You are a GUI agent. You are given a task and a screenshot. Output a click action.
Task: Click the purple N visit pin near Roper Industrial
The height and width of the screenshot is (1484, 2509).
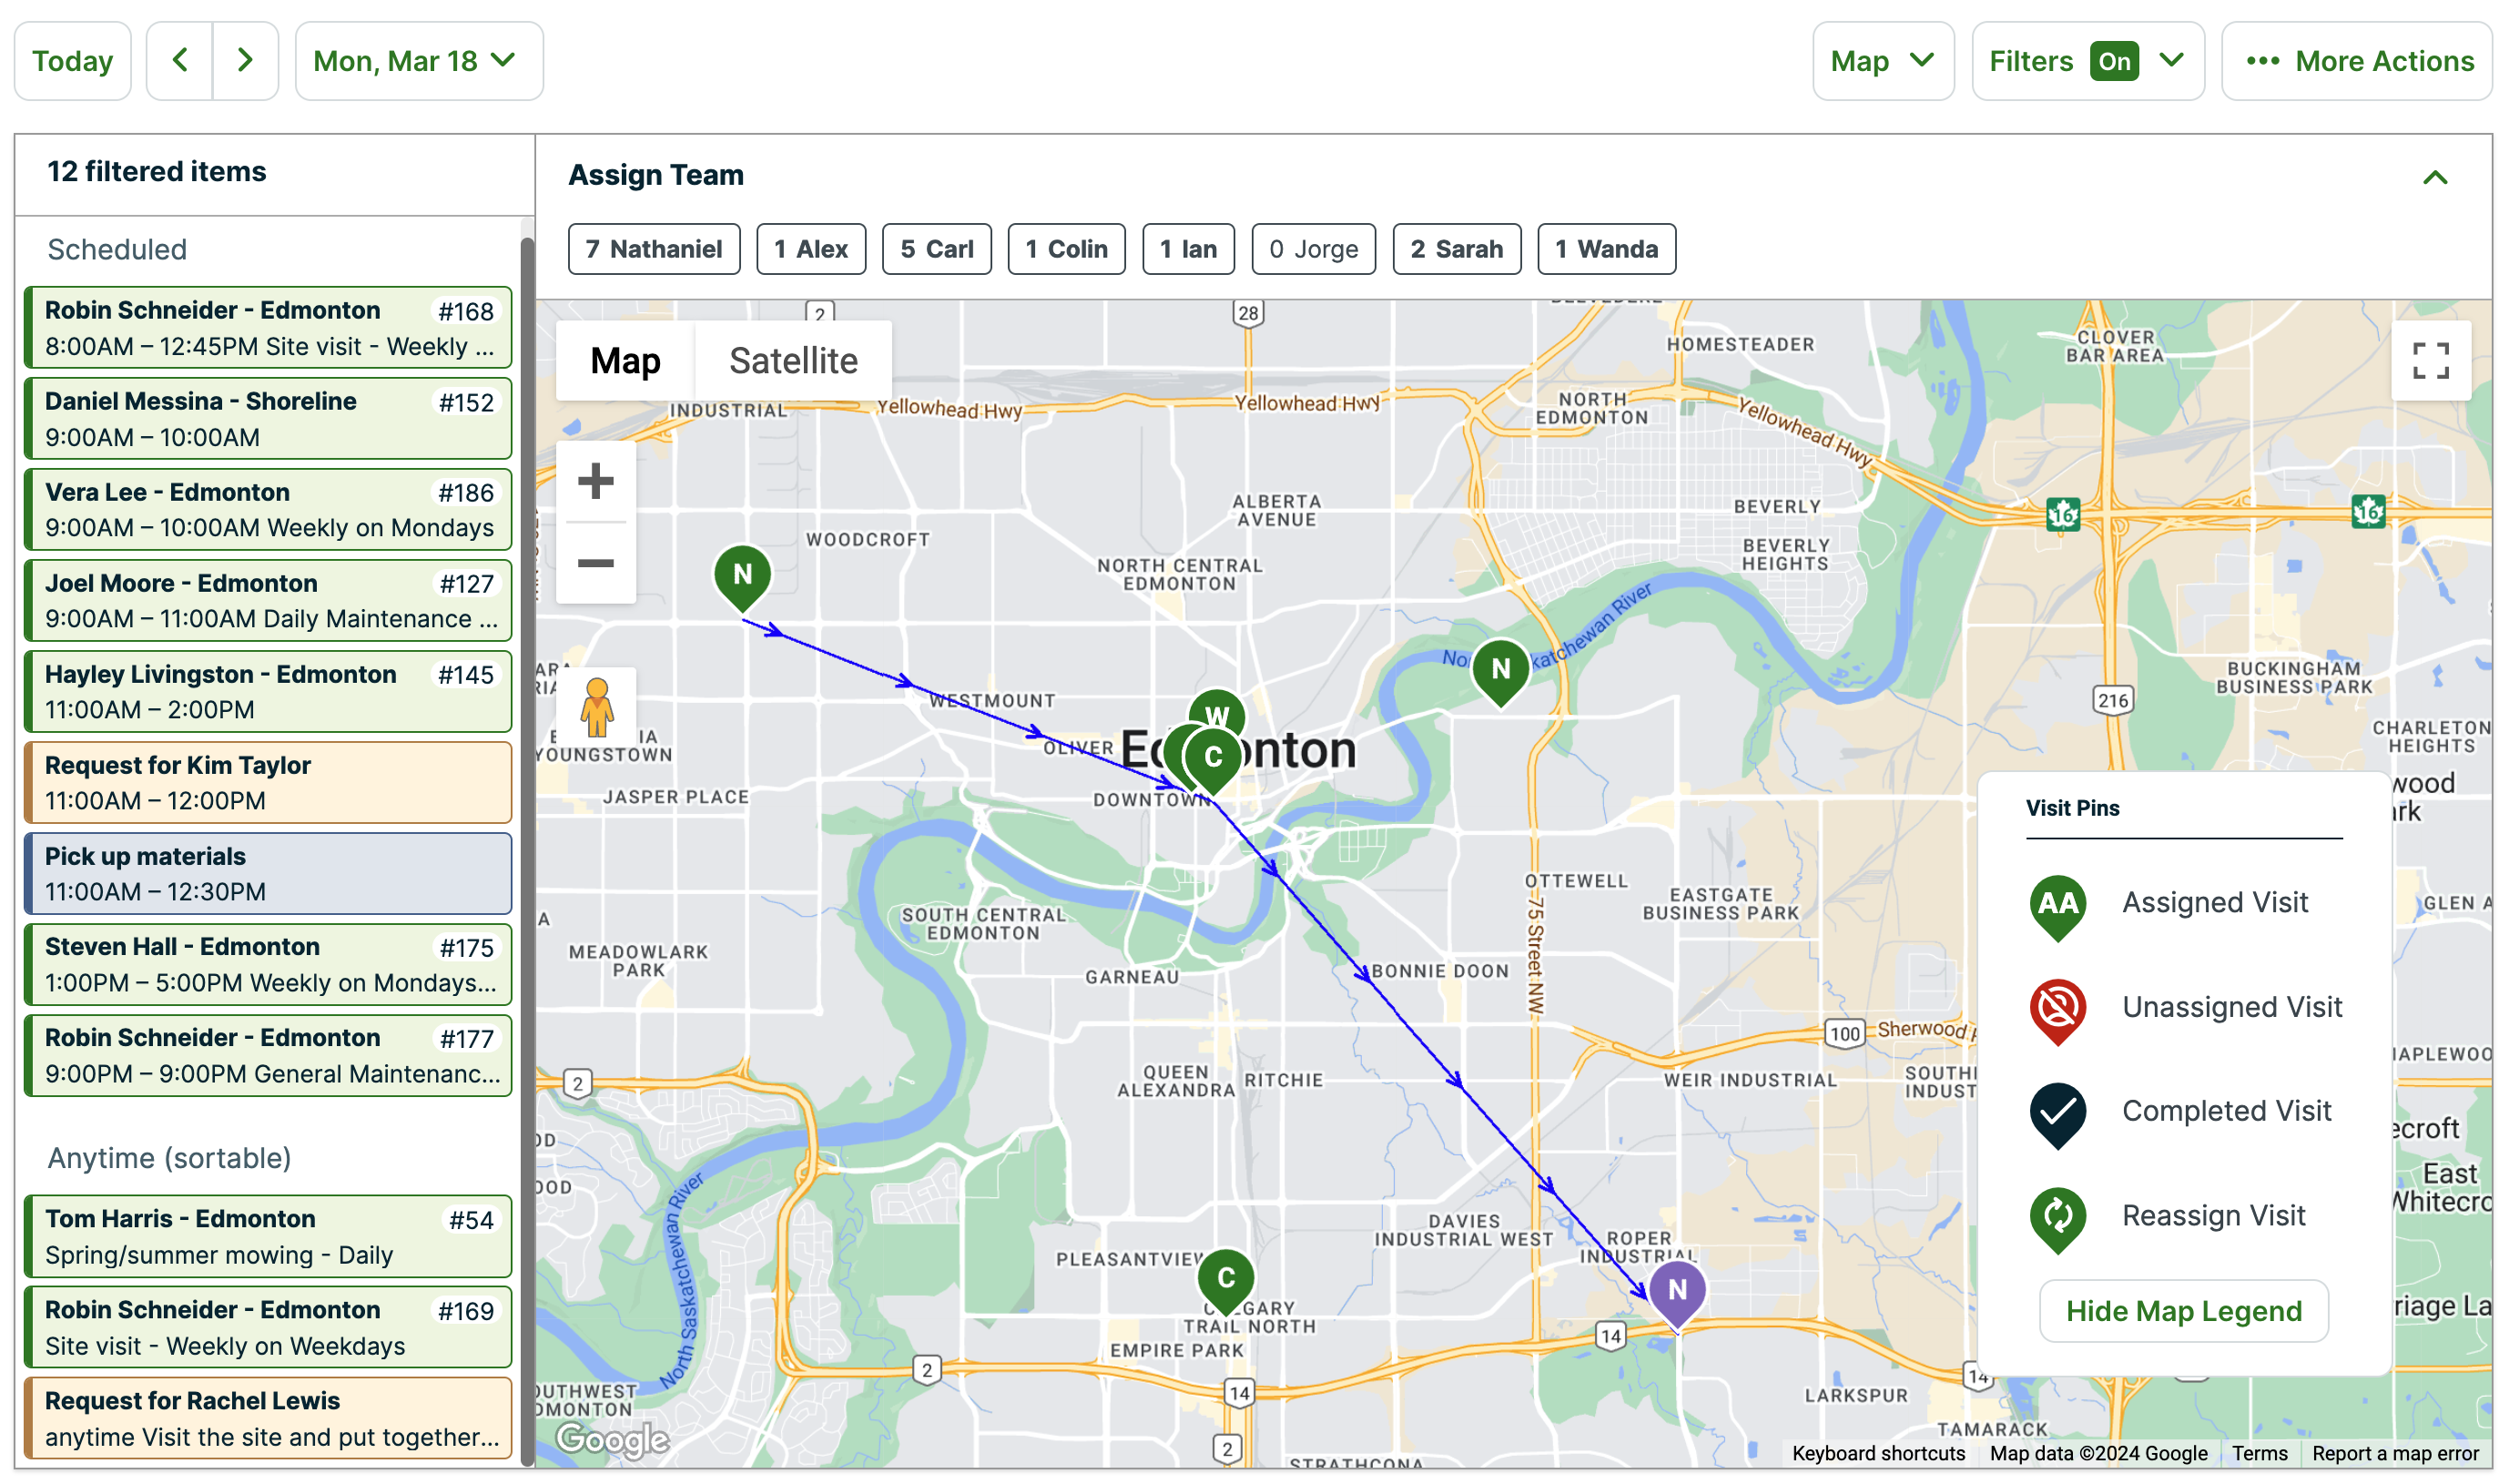pyautogui.click(x=1676, y=1290)
